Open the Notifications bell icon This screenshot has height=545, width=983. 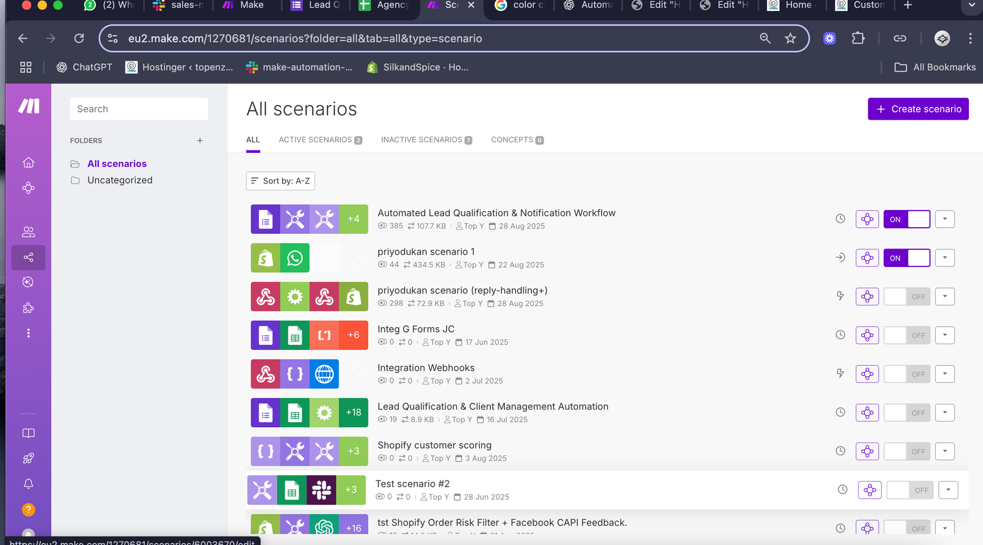pos(28,484)
